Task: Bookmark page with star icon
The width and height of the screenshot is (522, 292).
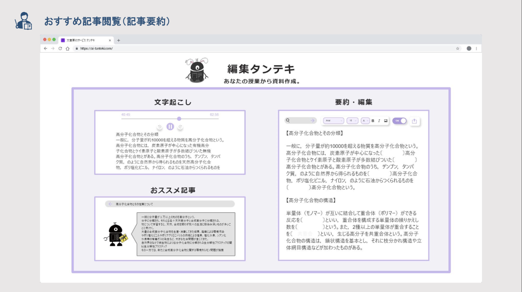Action: click(458, 48)
